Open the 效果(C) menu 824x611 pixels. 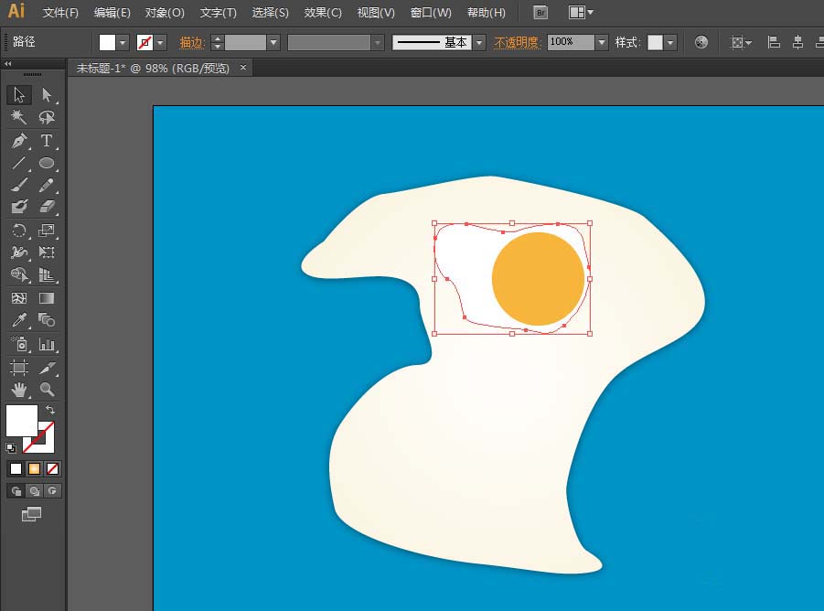pos(323,13)
